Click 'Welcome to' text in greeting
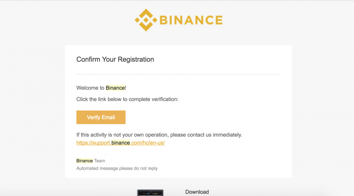Screen dimensions: 354x196 click(x=90, y=88)
